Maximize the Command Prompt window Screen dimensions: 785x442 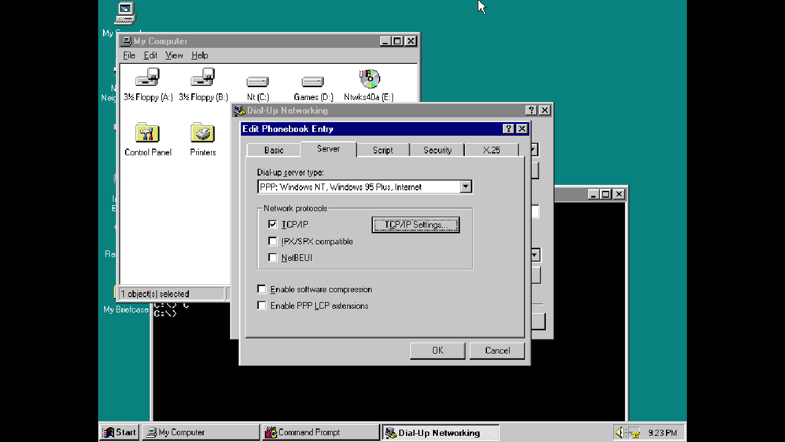(x=606, y=194)
